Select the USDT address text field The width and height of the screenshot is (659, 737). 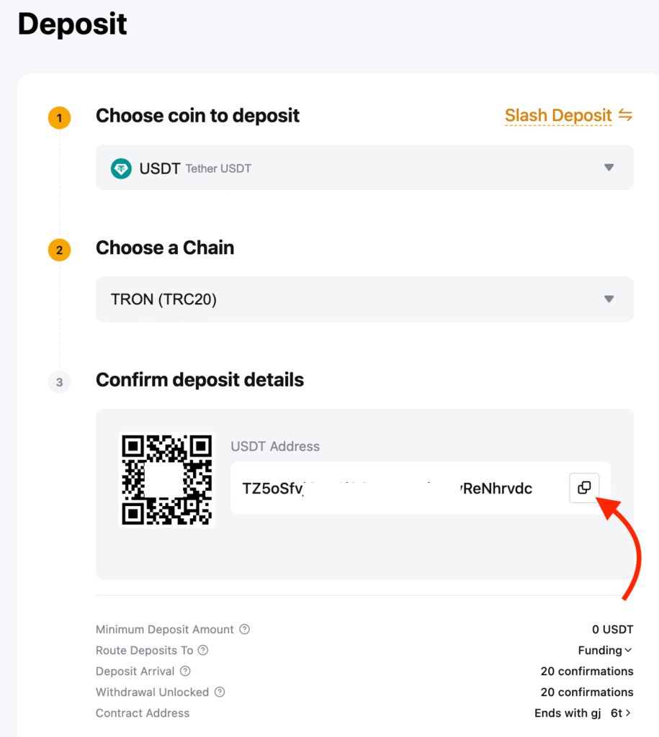tap(387, 489)
